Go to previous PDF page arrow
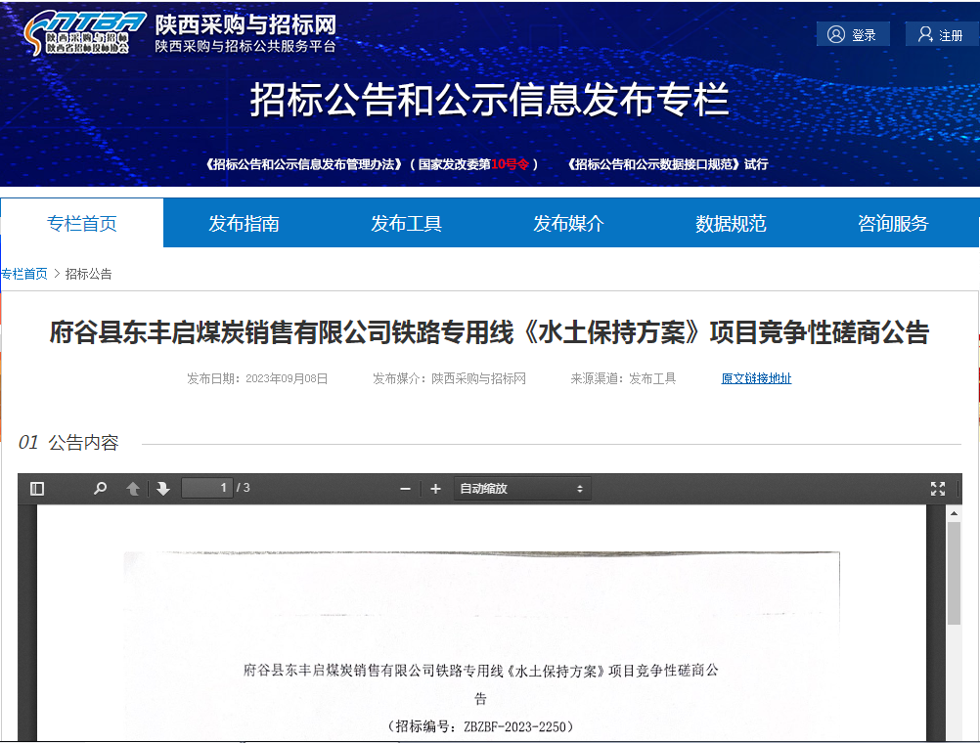The width and height of the screenshot is (980, 743). click(x=132, y=489)
